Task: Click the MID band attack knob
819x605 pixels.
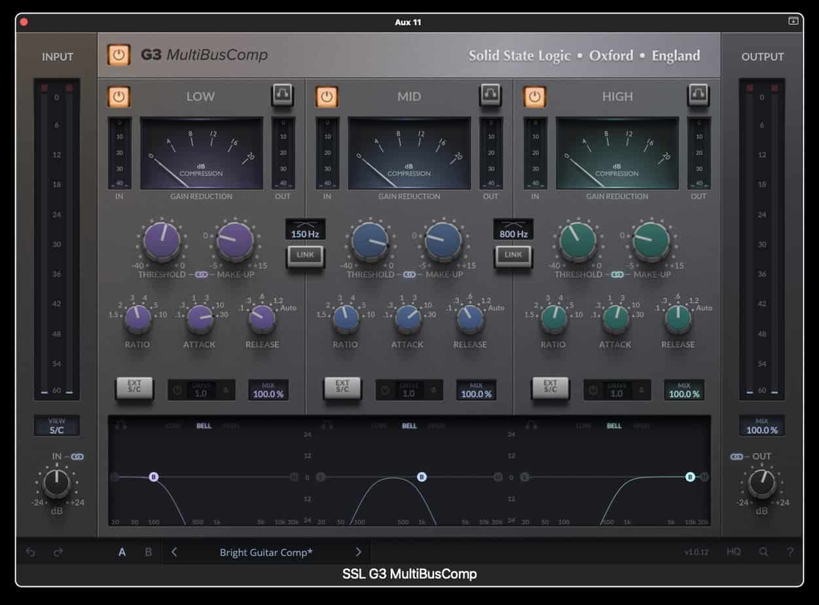Action: click(408, 318)
